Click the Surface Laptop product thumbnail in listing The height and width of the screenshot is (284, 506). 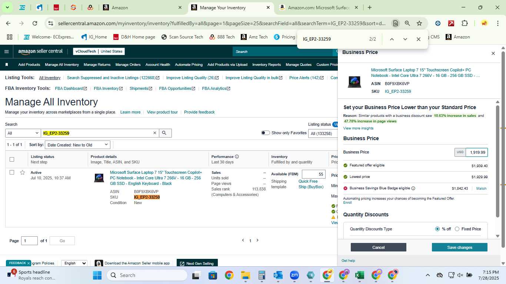(99, 178)
